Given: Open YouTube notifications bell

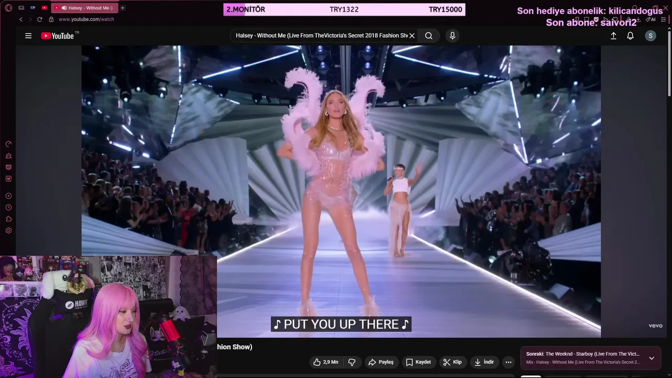Looking at the screenshot, I should coord(630,36).
